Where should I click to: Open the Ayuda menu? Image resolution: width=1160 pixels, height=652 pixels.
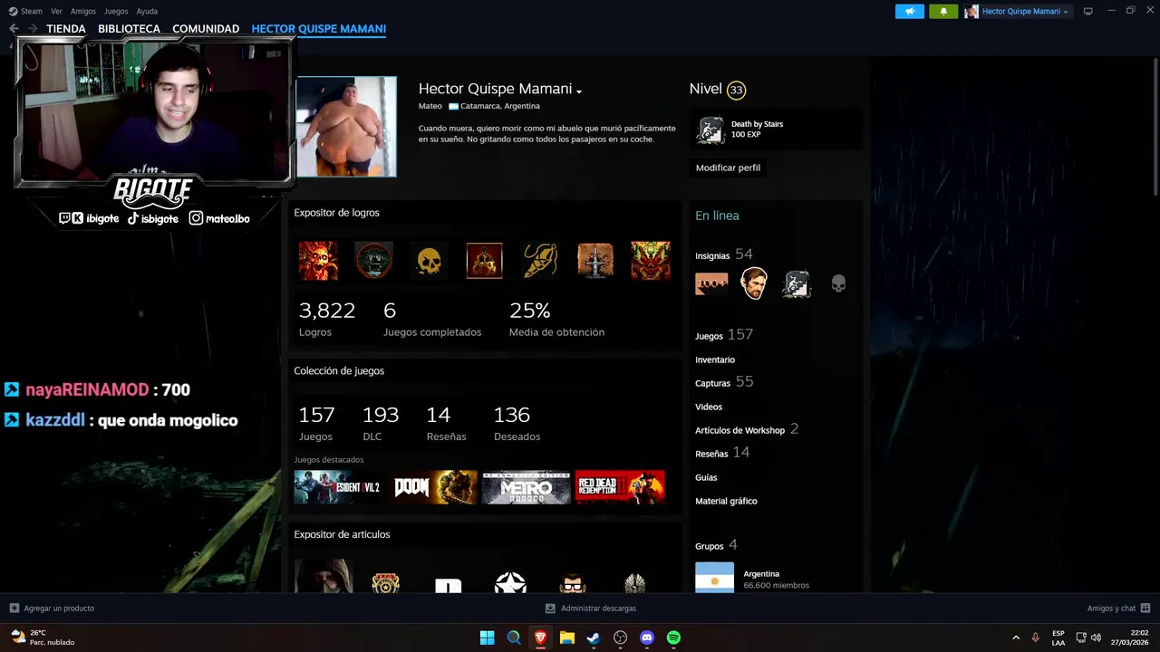coord(147,11)
